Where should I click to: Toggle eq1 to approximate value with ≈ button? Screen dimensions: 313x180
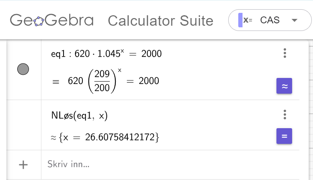(284, 86)
